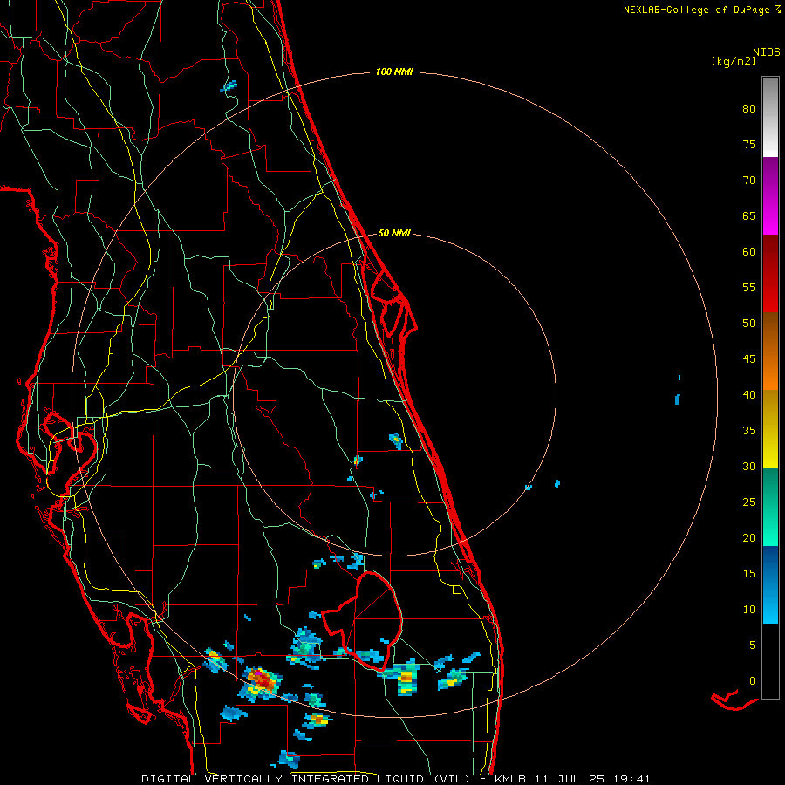Click the scale value 60
Viewport: 785px width, 785px height.
(749, 252)
